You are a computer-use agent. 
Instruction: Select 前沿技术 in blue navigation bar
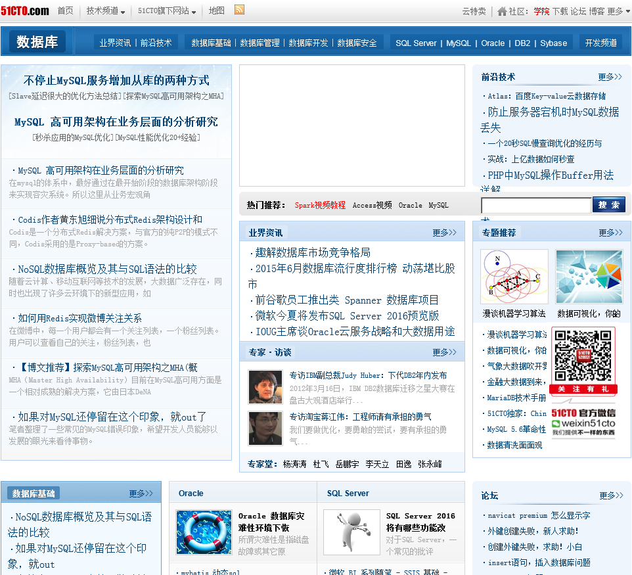pyautogui.click(x=156, y=43)
